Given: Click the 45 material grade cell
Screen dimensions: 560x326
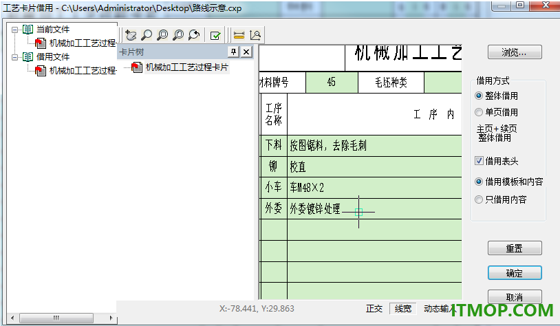Looking at the screenshot, I should pos(332,82).
